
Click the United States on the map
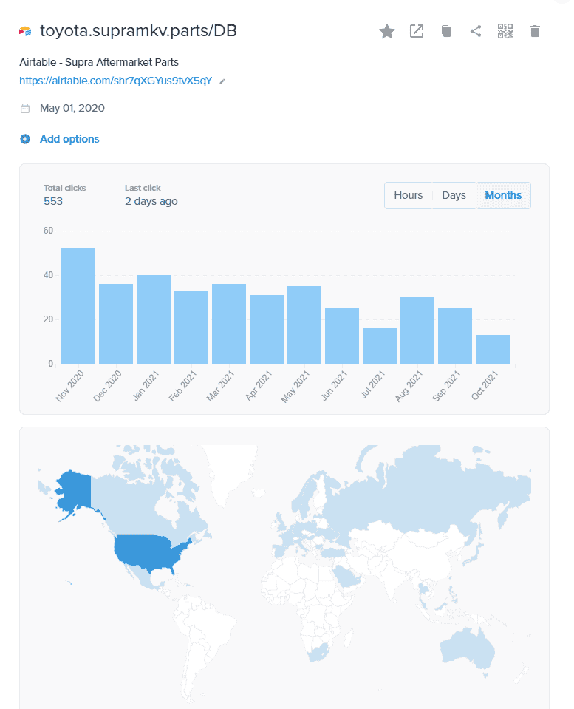[x=147, y=552]
